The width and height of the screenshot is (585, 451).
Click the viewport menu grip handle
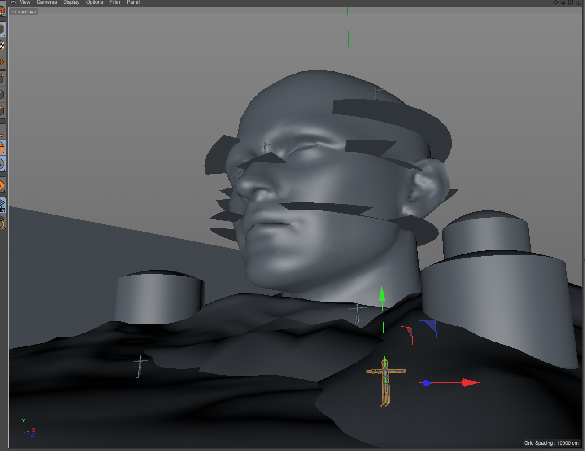tap(13, 2)
